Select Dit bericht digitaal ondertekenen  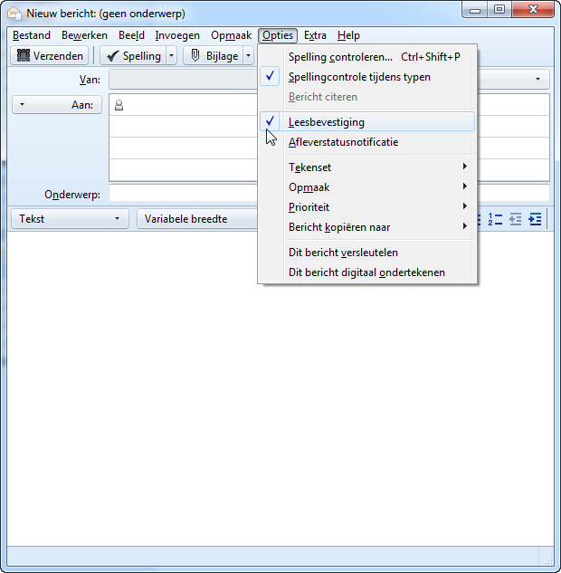(x=367, y=272)
